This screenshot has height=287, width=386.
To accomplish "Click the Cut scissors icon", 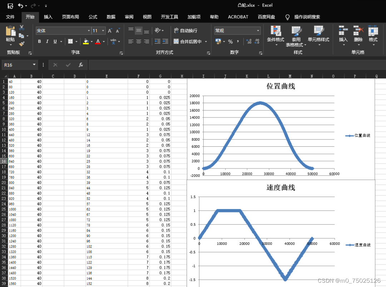I will point(22,27).
